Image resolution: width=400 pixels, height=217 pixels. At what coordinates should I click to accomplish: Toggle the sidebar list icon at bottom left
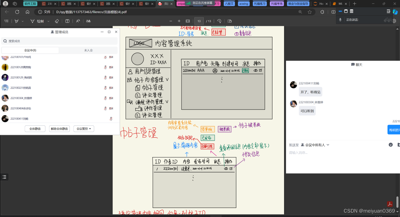click(x=4, y=177)
